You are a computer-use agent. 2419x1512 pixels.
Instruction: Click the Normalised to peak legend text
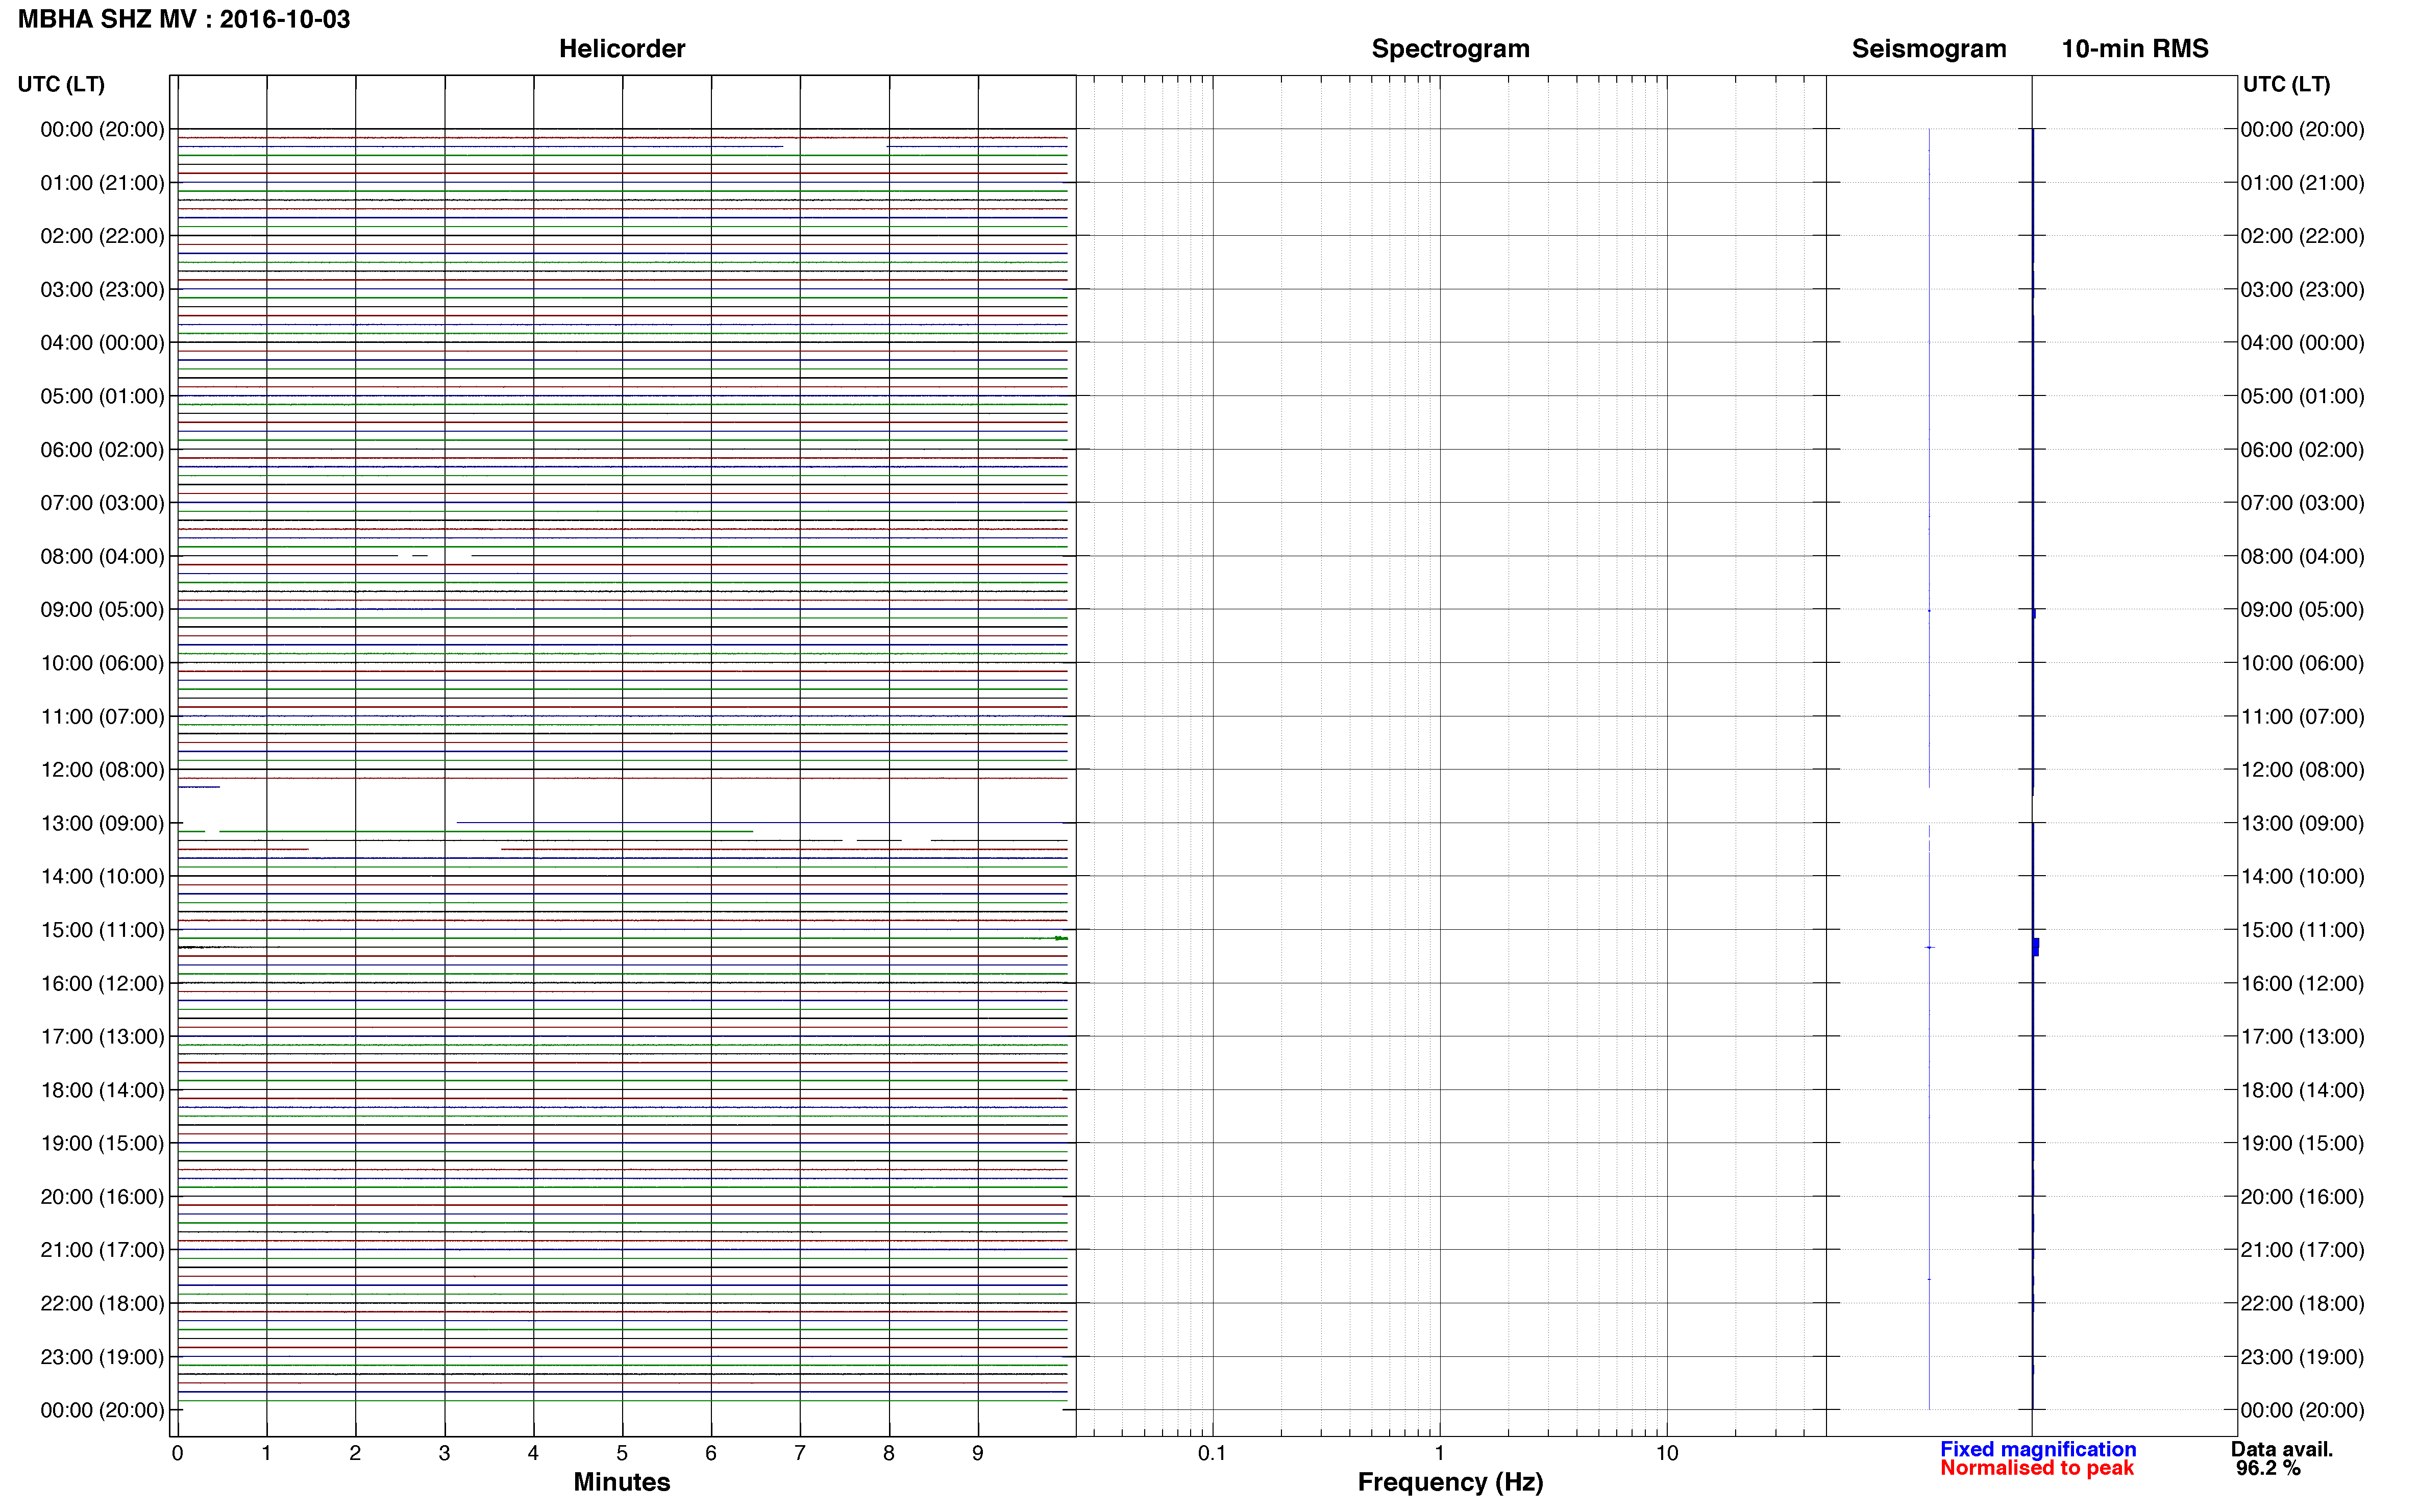click(x=2037, y=1468)
